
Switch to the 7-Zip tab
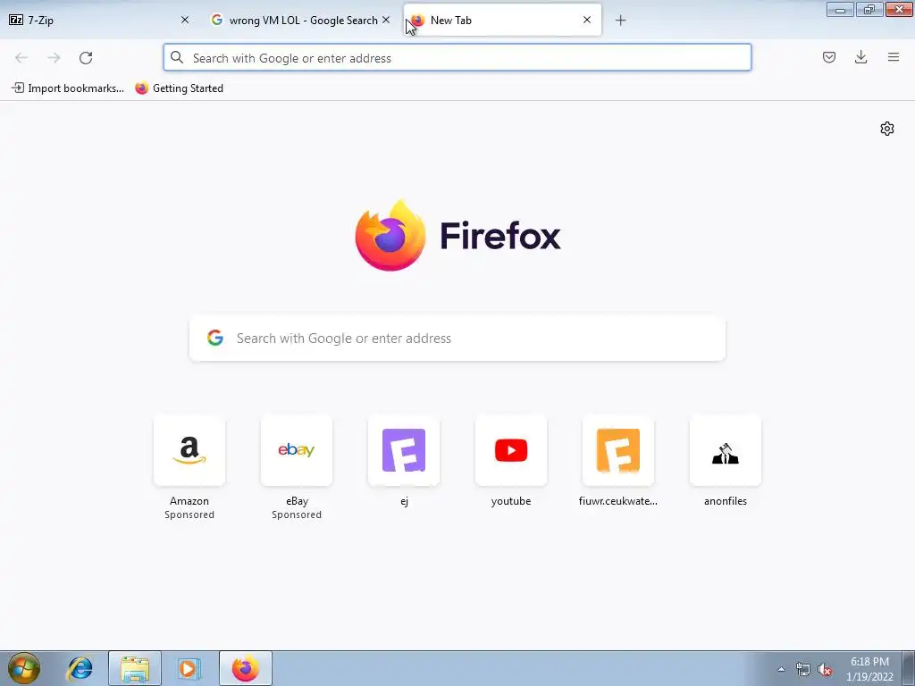click(x=100, y=20)
